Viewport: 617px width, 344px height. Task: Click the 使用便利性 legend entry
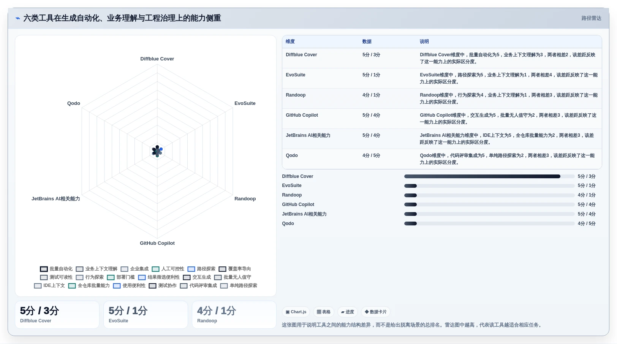tap(129, 285)
